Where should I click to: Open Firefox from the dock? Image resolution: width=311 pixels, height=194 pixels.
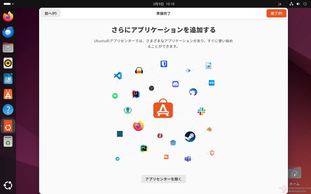click(x=8, y=16)
